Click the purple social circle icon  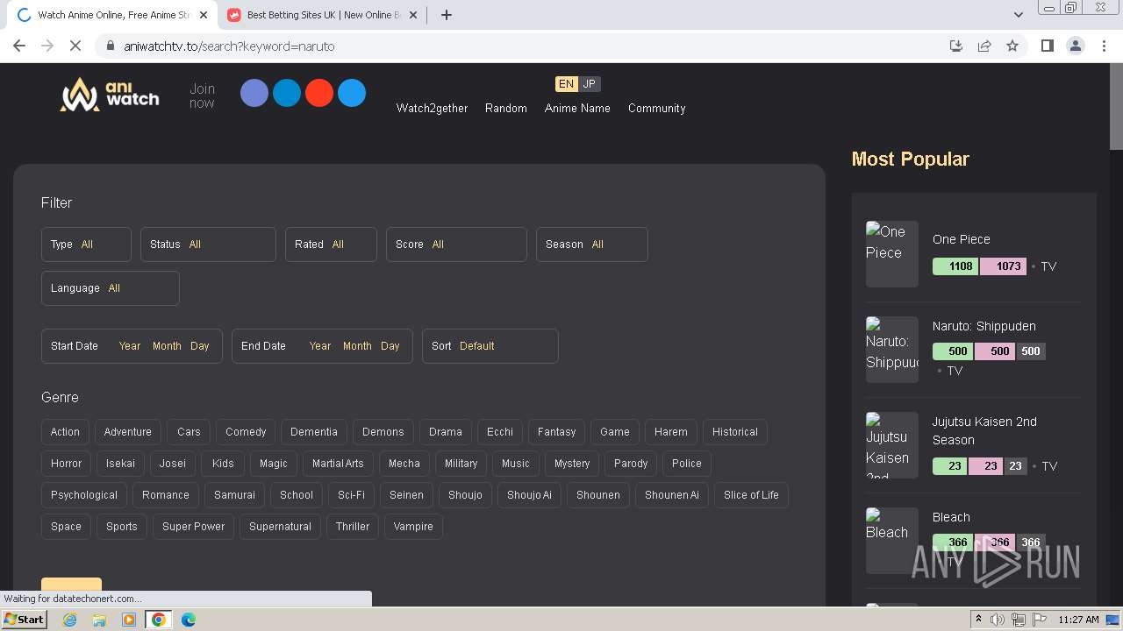coord(254,93)
